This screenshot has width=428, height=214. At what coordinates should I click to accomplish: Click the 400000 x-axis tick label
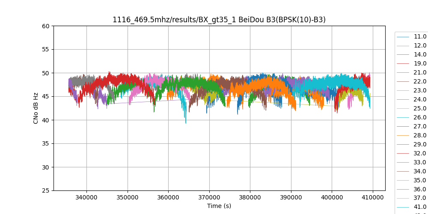point(332,198)
